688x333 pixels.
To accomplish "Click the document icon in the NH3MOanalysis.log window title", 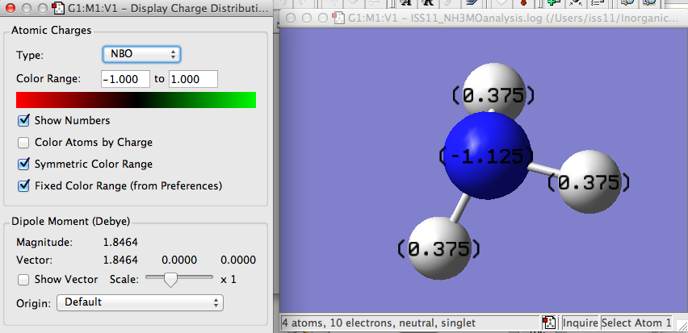I will (x=338, y=18).
